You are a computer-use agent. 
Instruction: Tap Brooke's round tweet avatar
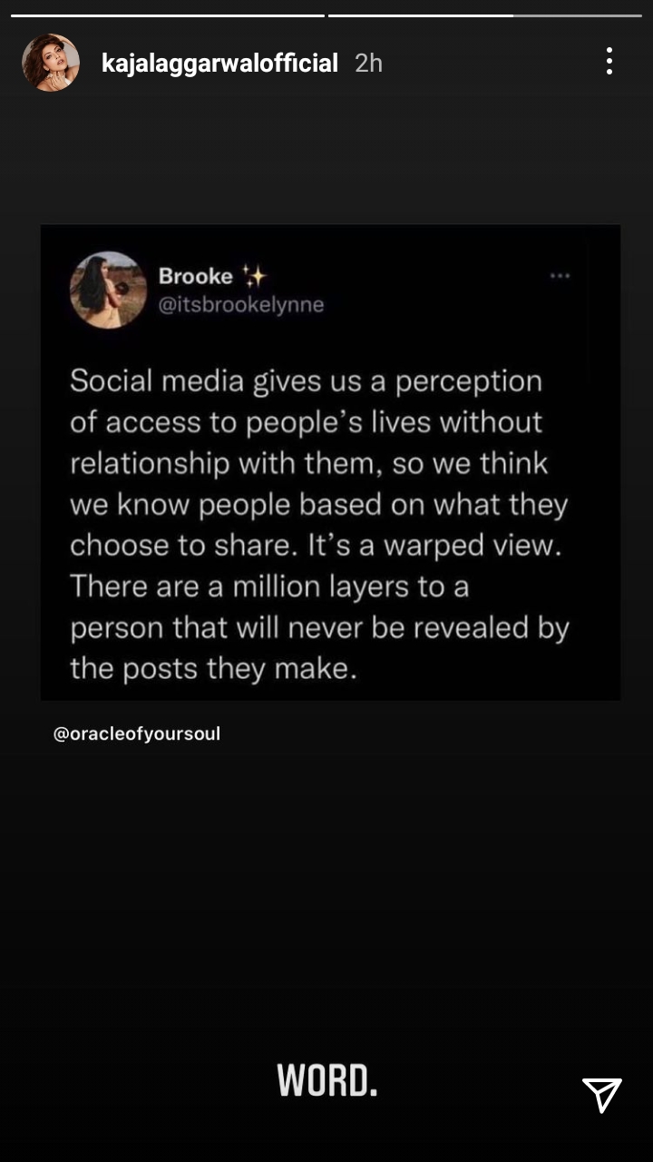[x=108, y=290]
